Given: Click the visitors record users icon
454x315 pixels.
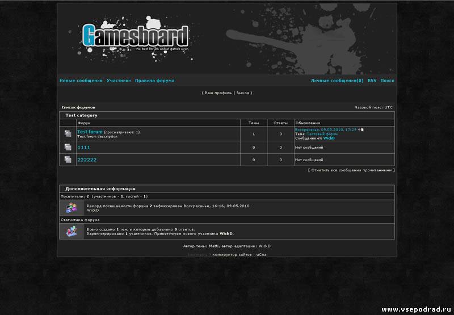Looking at the screenshot, I should point(72,208).
